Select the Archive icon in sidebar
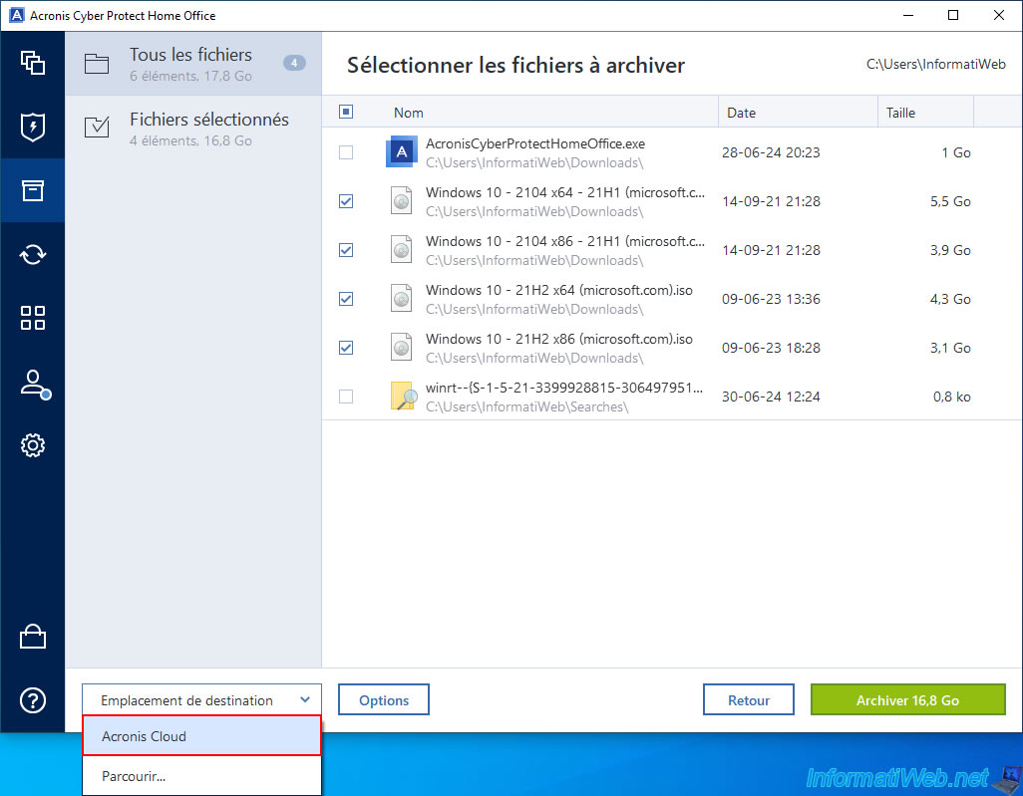This screenshot has height=796, width=1023. coord(33,190)
